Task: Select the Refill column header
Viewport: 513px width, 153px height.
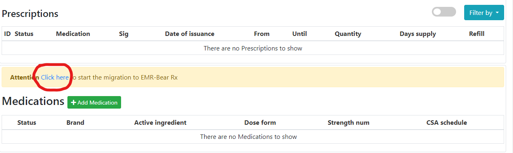Action: point(477,34)
